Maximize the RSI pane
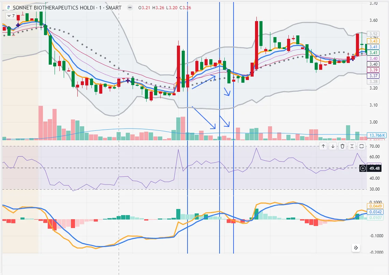The height and width of the screenshot is (275, 389). [x=361, y=146]
